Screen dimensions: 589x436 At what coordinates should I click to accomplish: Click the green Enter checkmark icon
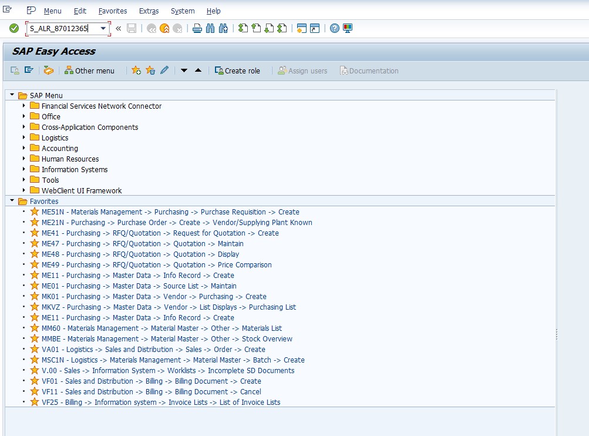tap(14, 28)
